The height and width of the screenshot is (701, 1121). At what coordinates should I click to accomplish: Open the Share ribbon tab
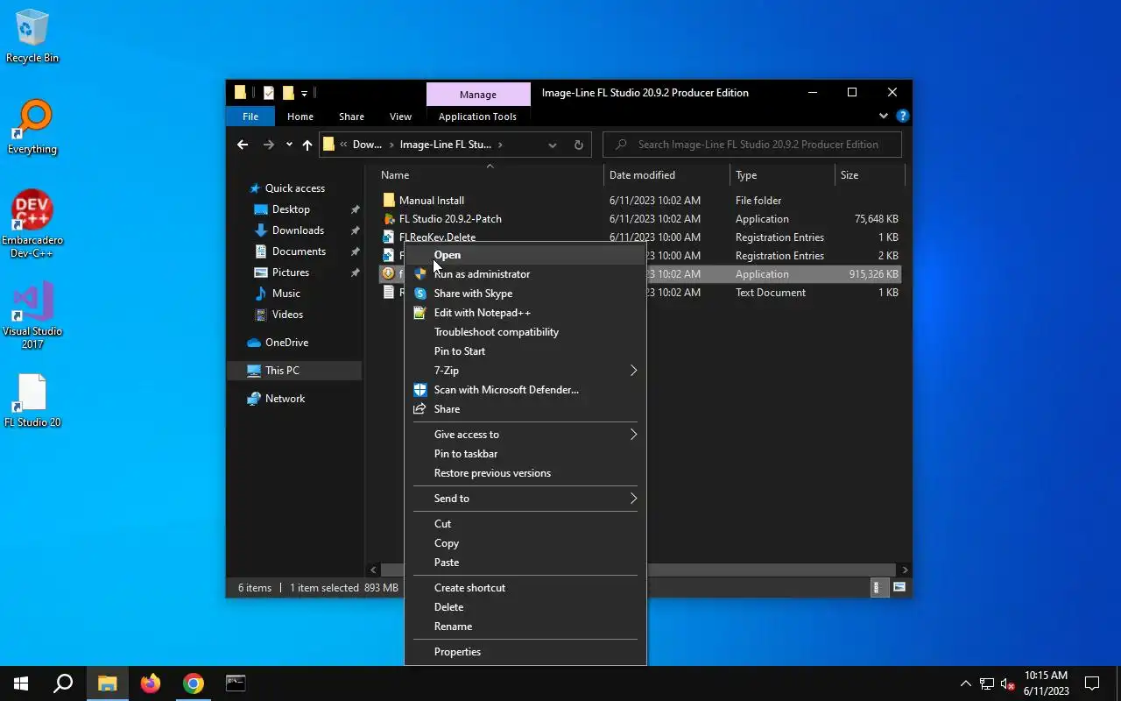351,117
